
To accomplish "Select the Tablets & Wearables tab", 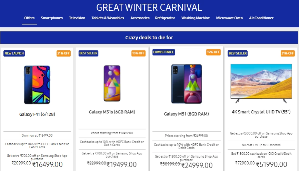I will 108,18.
